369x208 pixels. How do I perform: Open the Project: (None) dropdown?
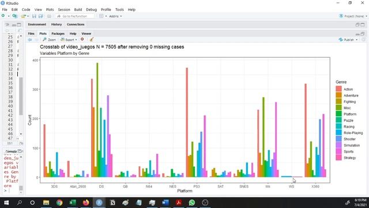coord(353,16)
